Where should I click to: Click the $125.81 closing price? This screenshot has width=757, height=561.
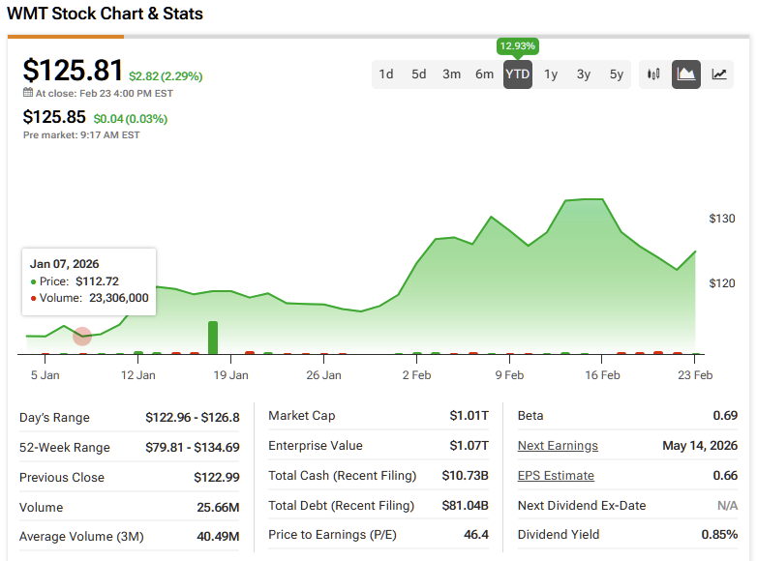tap(73, 70)
